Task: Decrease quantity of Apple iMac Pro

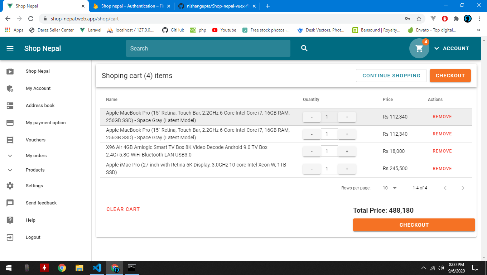Action: tap(312, 169)
